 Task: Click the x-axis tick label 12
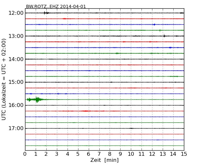tap(152, 154)
